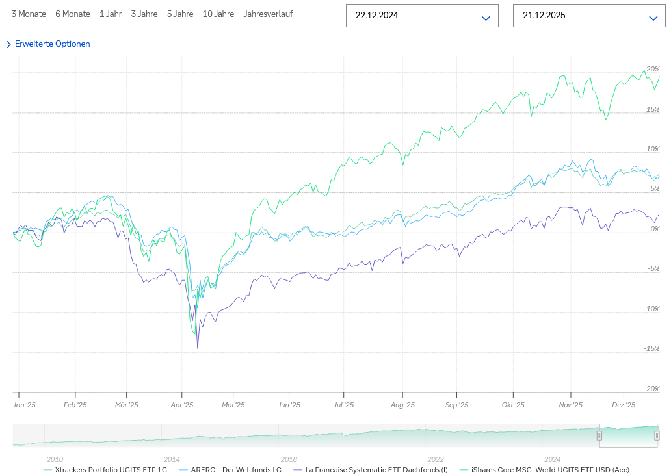This screenshot has width=671, height=475.
Task: Switch chart to 3 Jahre range
Action: pyautogui.click(x=144, y=14)
